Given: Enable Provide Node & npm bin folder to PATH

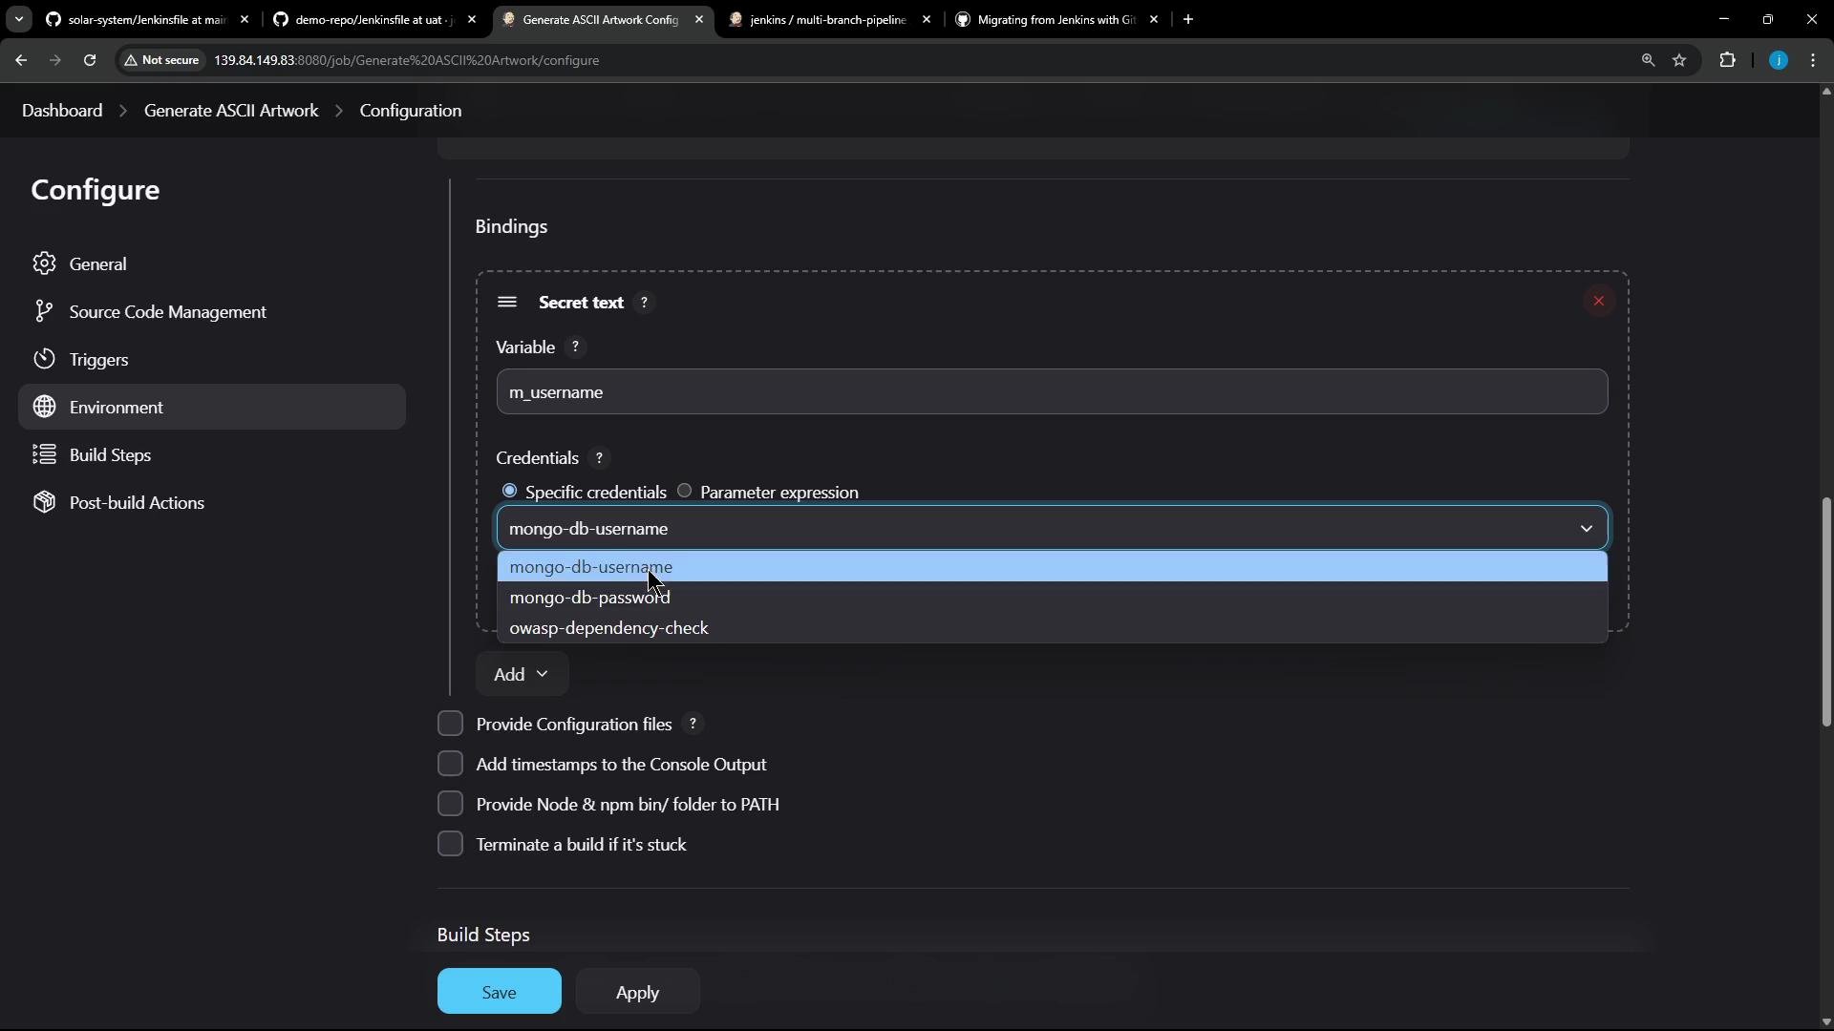Looking at the screenshot, I should click(450, 804).
